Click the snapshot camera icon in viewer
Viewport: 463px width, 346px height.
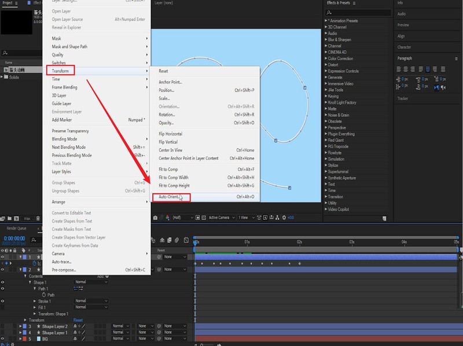(x=156, y=218)
